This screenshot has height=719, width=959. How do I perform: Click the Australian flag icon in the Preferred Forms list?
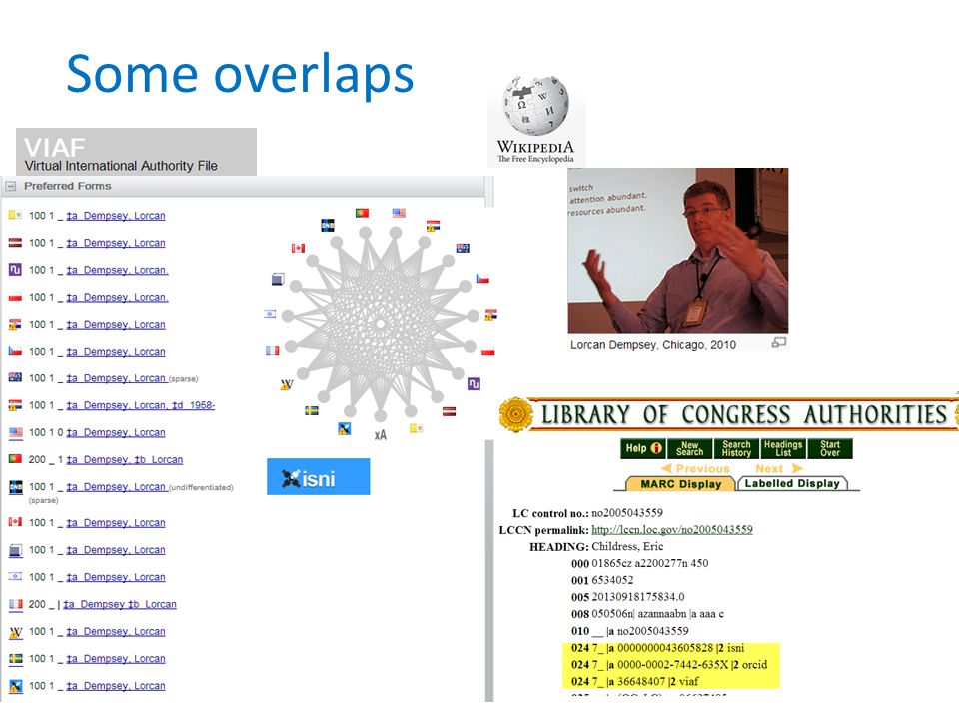tap(15, 377)
